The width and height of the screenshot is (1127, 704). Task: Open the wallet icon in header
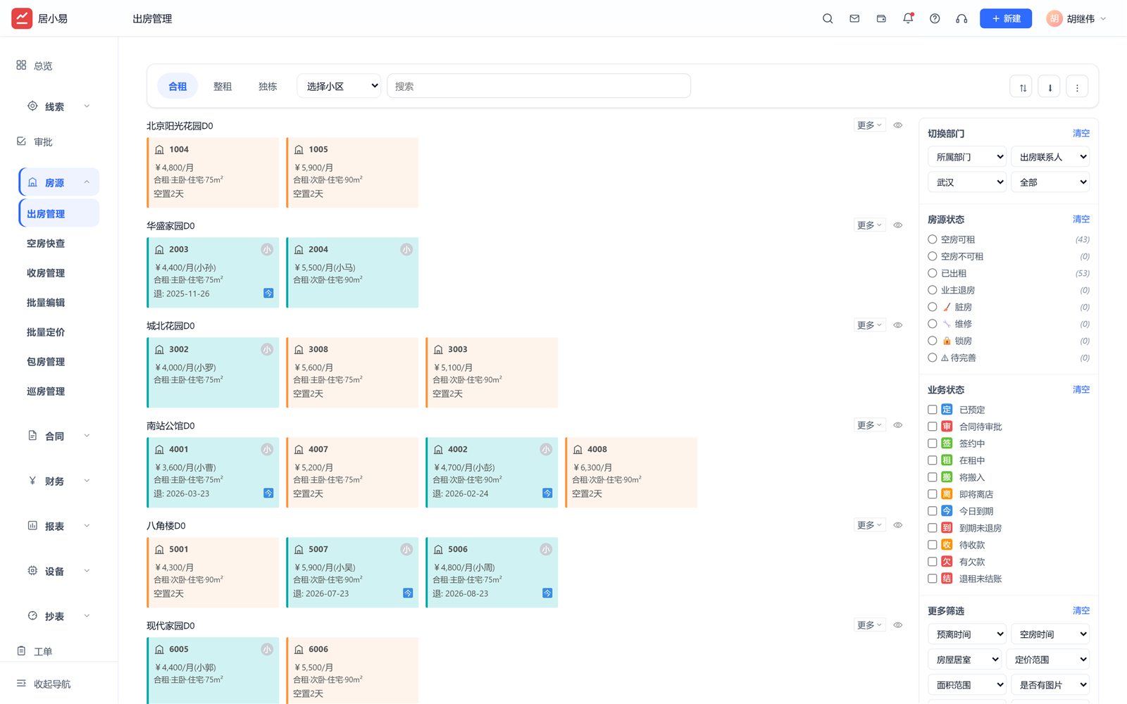click(881, 19)
